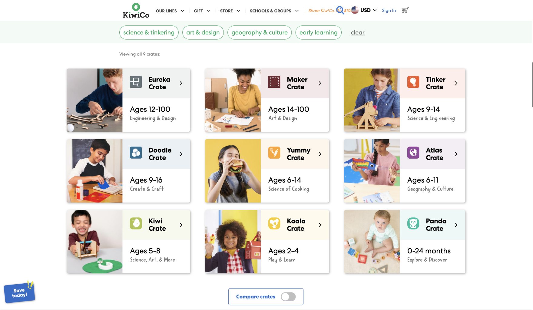Click the Eureka Crate icon

[136, 82]
